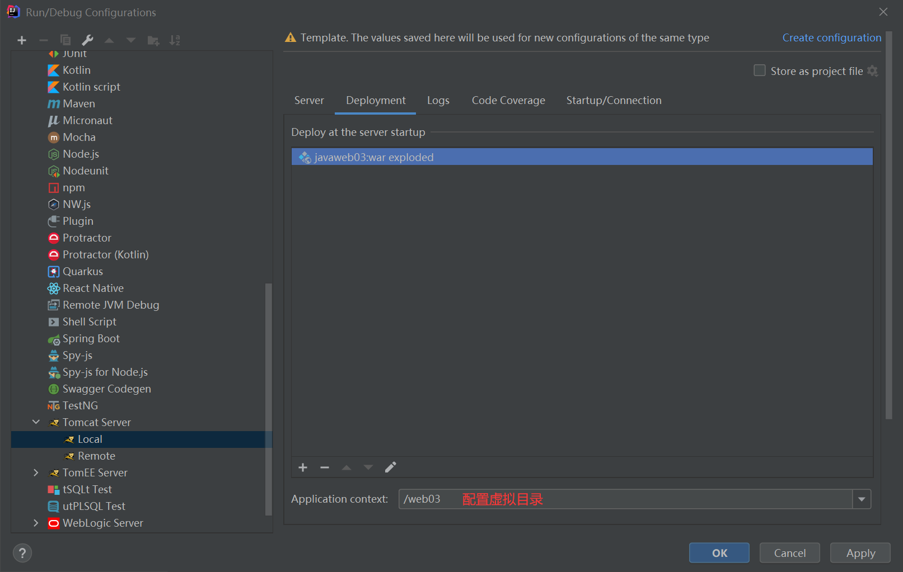Image resolution: width=903 pixels, height=572 pixels.
Task: Enable Store as project file checkbox
Action: pyautogui.click(x=760, y=70)
